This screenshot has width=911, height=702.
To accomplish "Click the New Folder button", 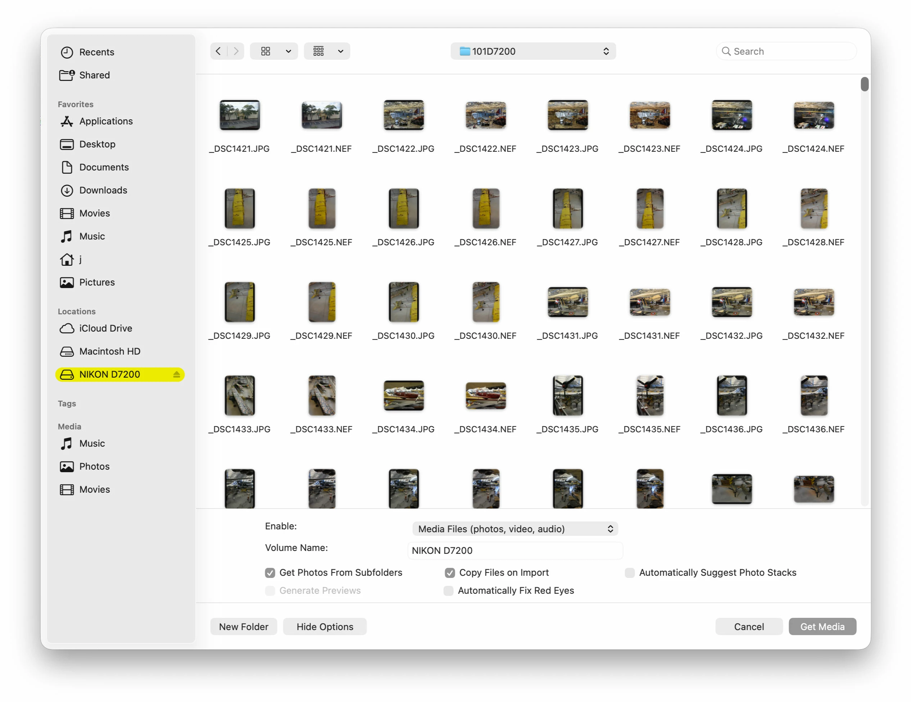I will point(244,627).
